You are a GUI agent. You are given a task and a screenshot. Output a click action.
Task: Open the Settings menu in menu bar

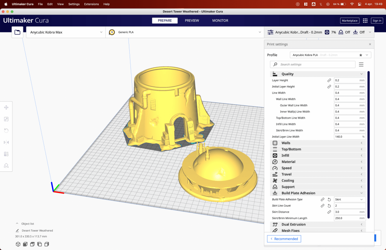74,4
